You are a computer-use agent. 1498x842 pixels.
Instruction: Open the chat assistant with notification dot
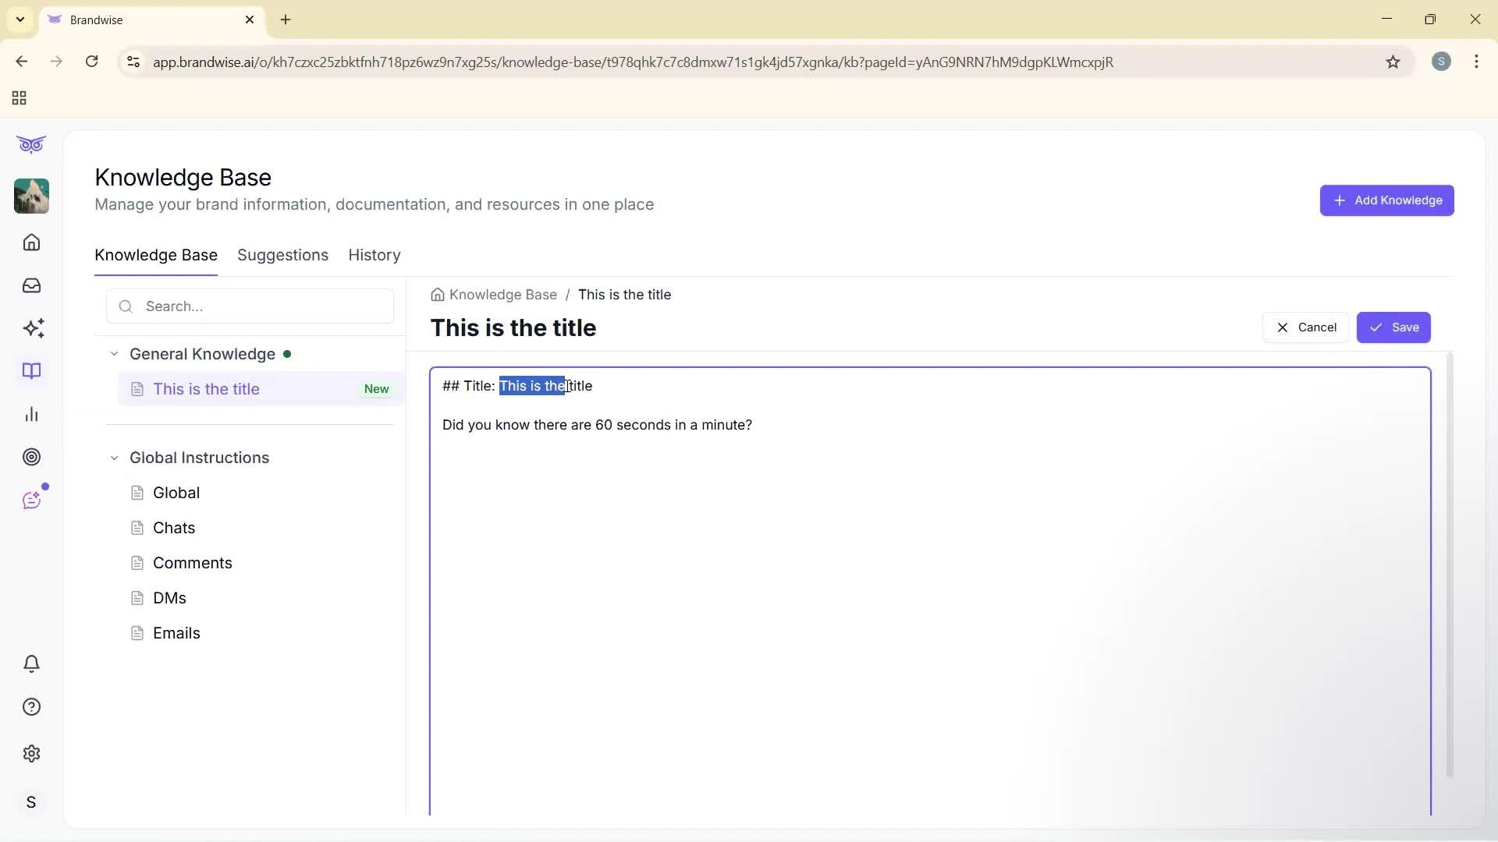pos(31,500)
